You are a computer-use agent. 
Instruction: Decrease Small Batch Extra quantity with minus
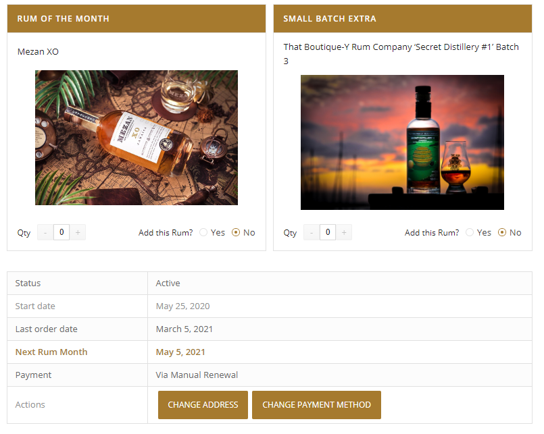pyautogui.click(x=312, y=232)
